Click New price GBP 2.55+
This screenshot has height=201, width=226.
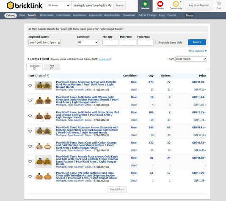(199, 112)
